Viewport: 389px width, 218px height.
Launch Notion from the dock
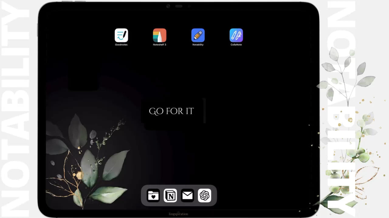point(170,196)
